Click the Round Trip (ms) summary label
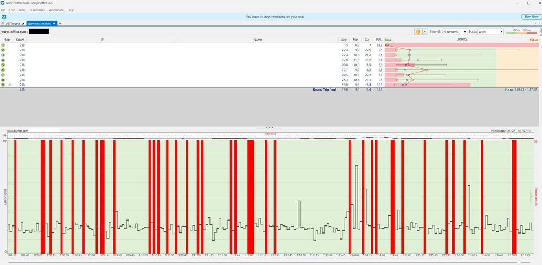This screenshot has height=265, width=542. (324, 89)
